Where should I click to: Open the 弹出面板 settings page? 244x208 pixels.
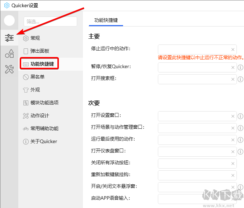coord(51,51)
